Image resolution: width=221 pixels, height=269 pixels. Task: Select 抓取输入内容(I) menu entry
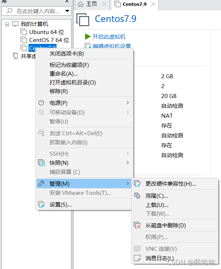click(68, 143)
